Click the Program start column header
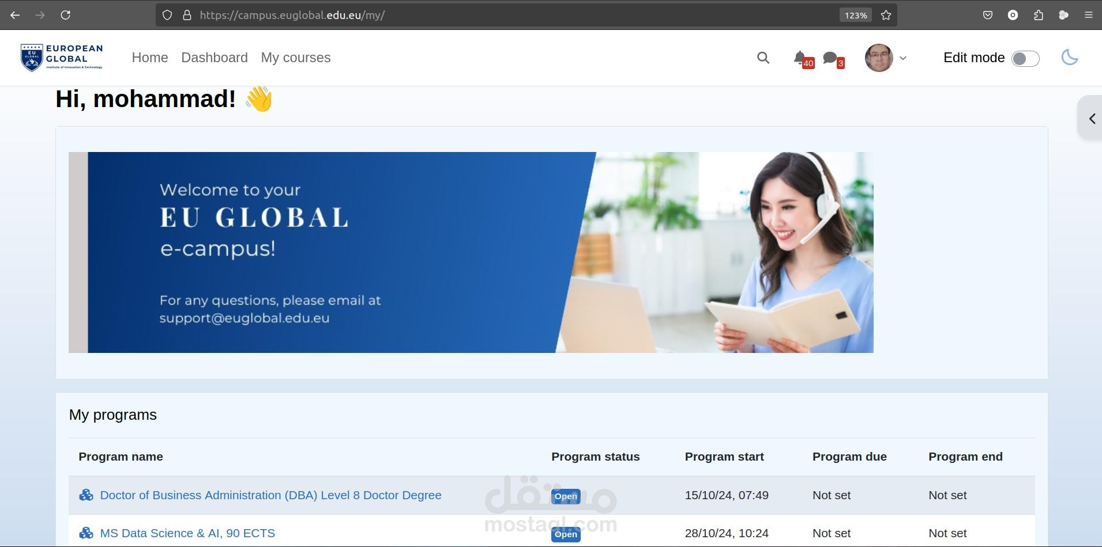1102x547 pixels. 724,457
